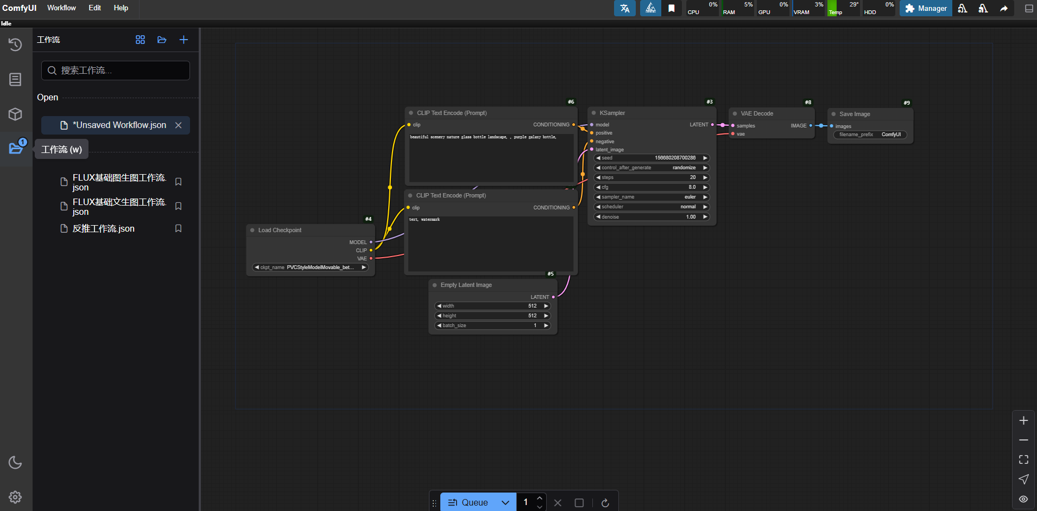Bookmark FLUX基础文生图工作流.json

[178, 206]
